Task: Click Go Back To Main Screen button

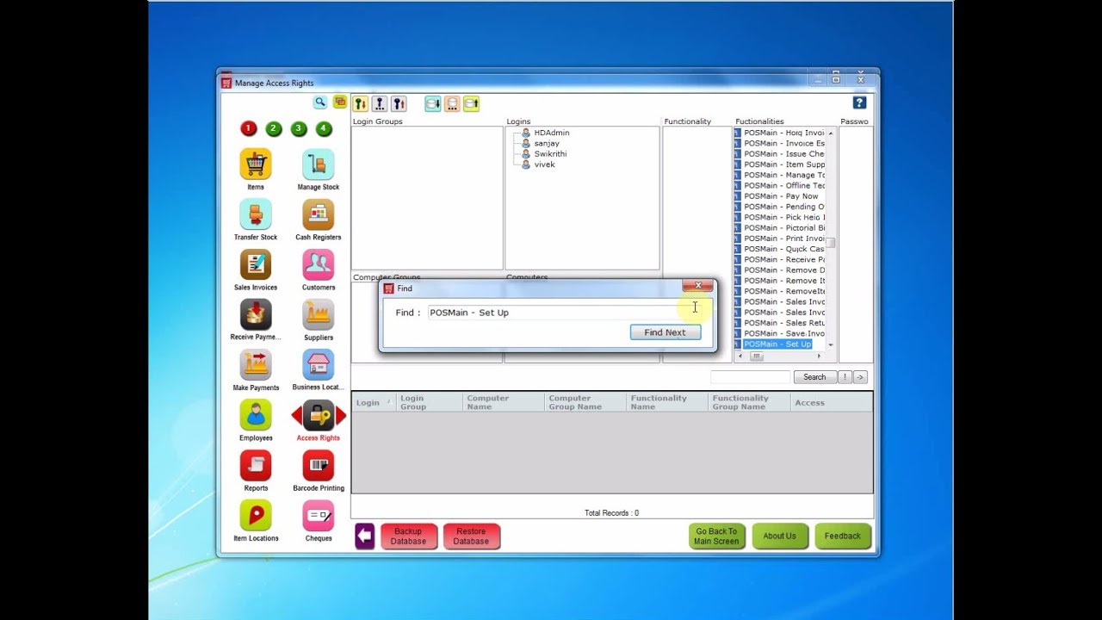Action: coord(716,536)
